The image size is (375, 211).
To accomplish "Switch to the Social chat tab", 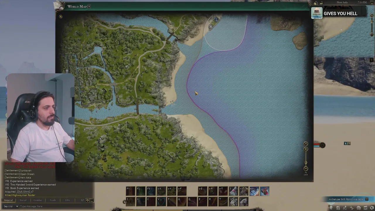I will click(x=23, y=200).
